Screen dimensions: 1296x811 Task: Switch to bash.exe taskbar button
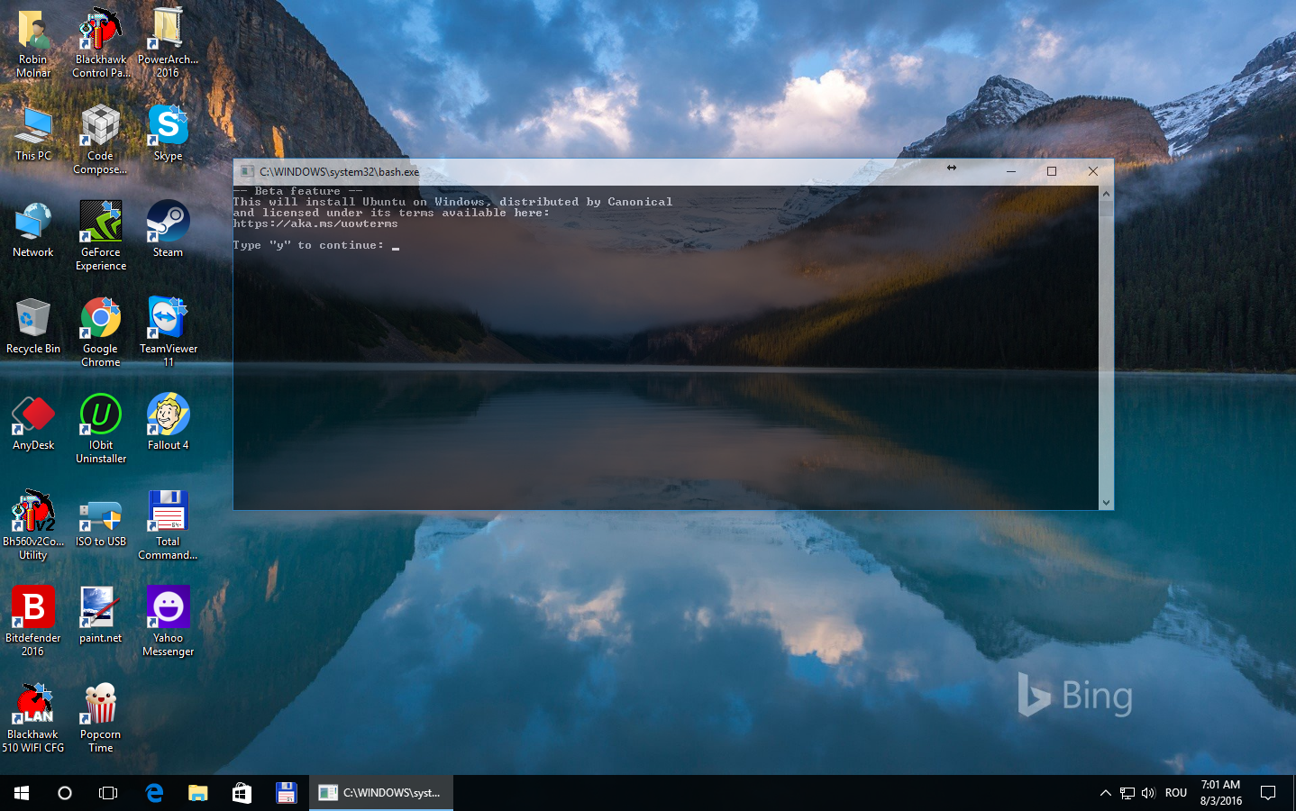tap(381, 793)
